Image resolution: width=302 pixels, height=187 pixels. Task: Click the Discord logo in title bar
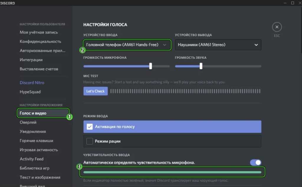coord(8,3)
